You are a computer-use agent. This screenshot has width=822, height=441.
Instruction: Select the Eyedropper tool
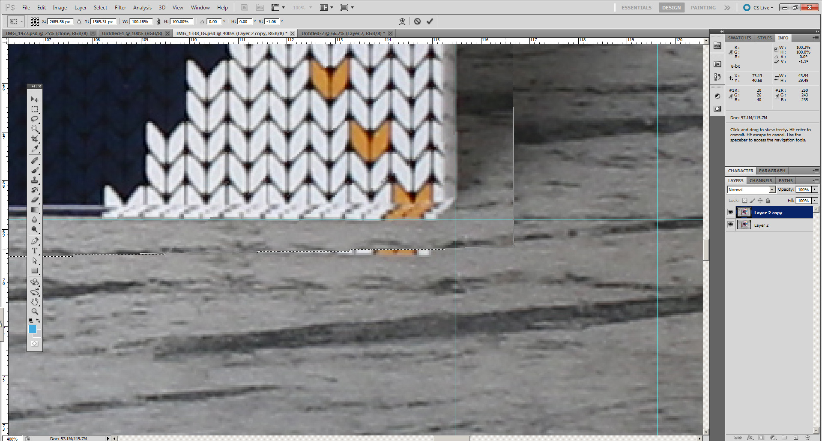click(x=35, y=149)
